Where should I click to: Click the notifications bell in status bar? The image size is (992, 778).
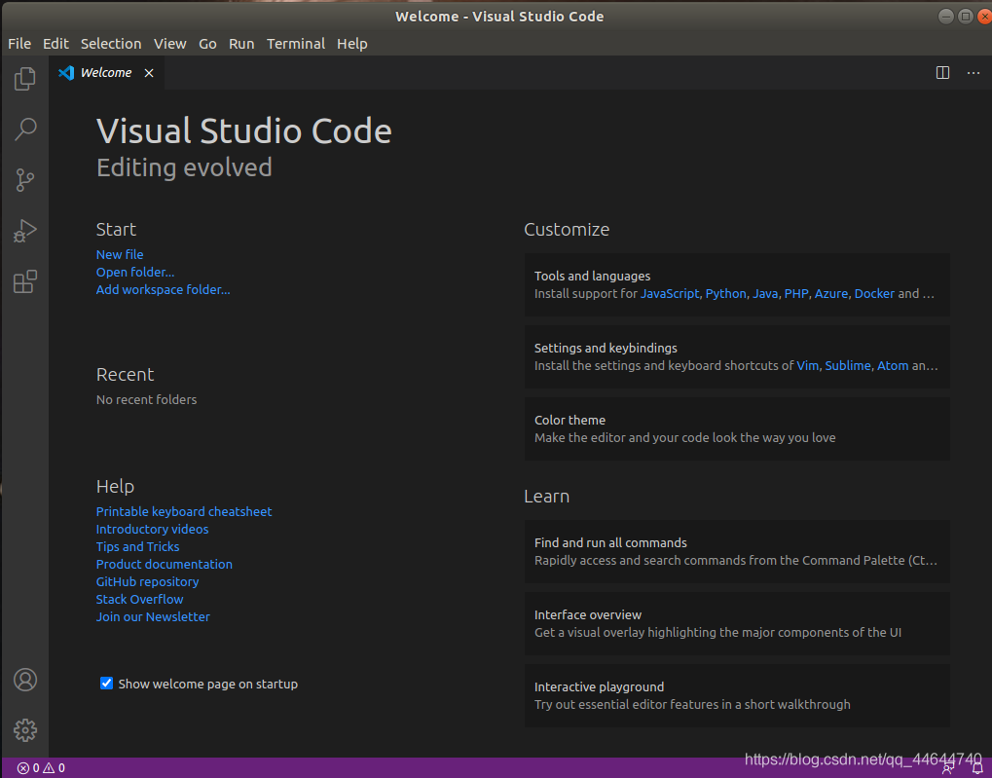click(977, 768)
